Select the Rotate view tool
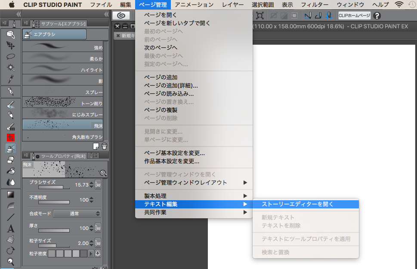The width and height of the screenshot is (417, 269). (11, 251)
